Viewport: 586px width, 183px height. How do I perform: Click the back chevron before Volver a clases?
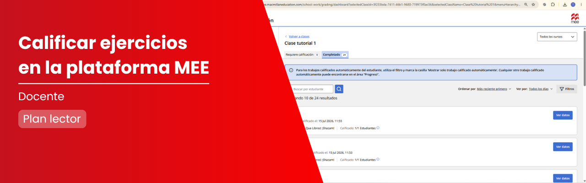tap(286, 36)
